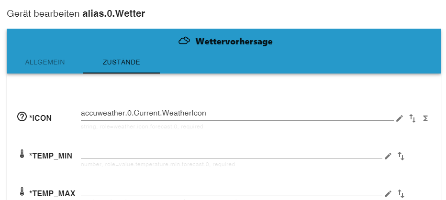This screenshot has width=446, height=200.
Task: Switch to the ALLGEMEIN tab
Action: click(45, 62)
